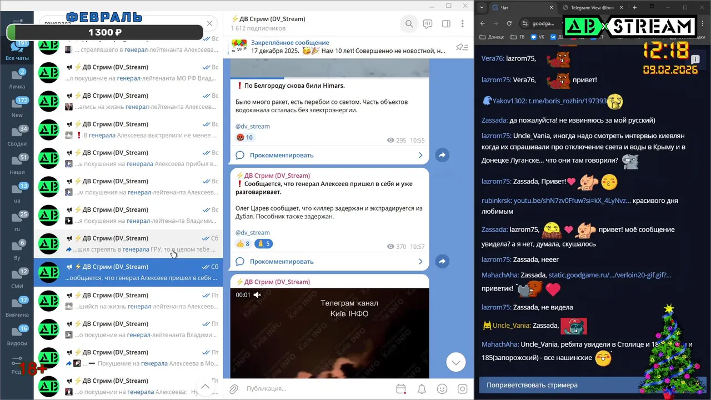Viewport: 711px width, 400px height.
Task: Open chat info 'i' icon
Action: tap(695, 59)
